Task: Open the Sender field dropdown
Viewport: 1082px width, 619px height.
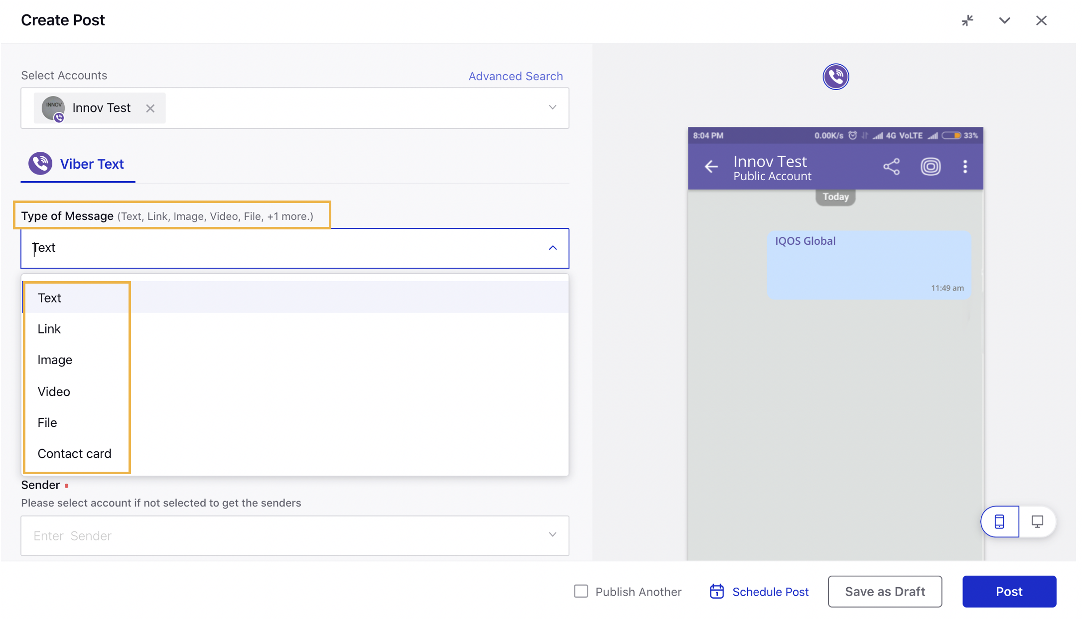Action: point(552,535)
